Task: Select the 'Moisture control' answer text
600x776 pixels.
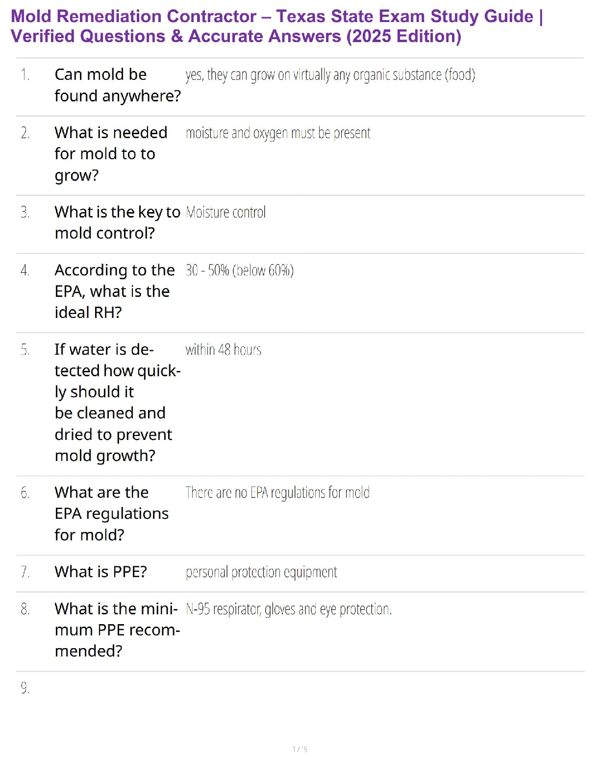Action: (x=226, y=213)
